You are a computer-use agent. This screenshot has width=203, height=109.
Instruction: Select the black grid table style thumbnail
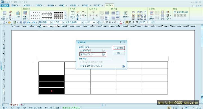click(47, 15)
